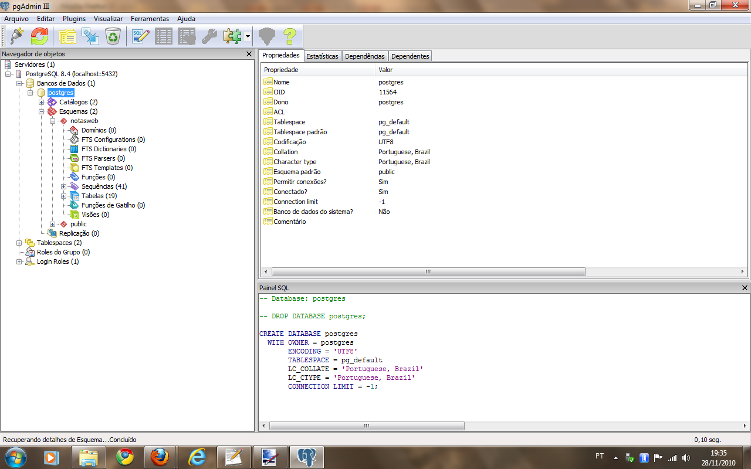The height and width of the screenshot is (469, 751).
Task: Open the Visualizar menu
Action: (x=109, y=19)
